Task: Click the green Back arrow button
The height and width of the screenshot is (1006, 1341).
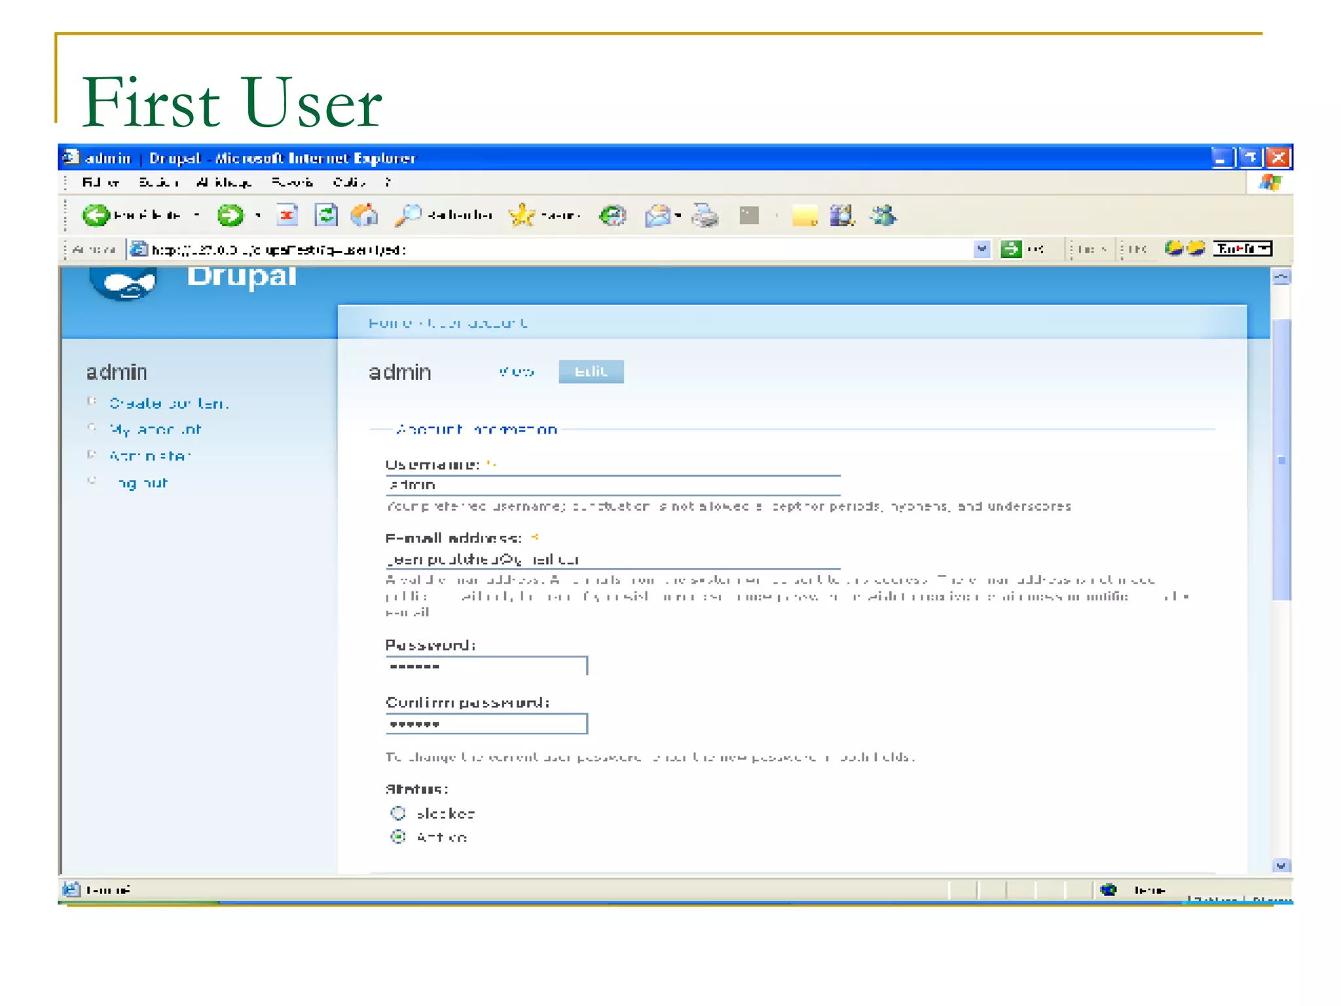Action: pos(96,215)
